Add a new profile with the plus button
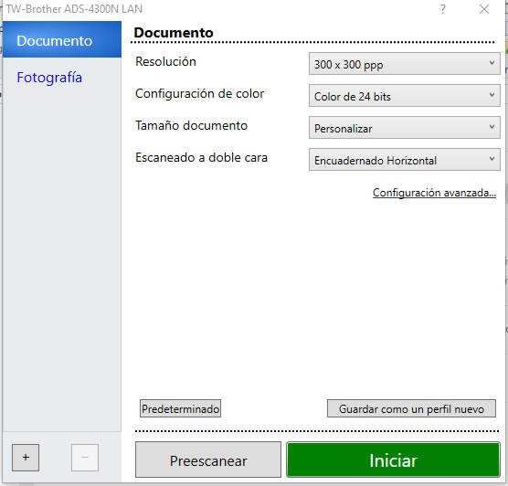Screen dimensions: 508x486 pos(26,458)
